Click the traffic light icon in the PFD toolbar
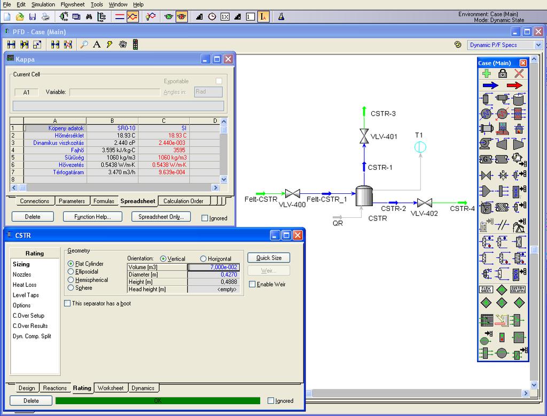The height and width of the screenshot is (416, 547). click(x=135, y=44)
